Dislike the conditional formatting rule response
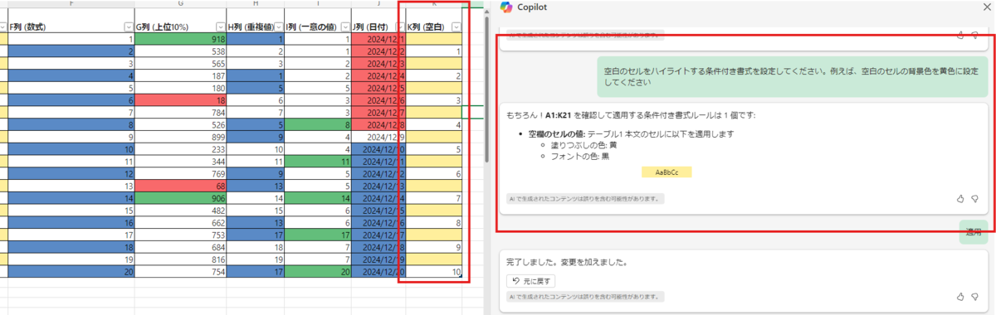Image resolution: width=996 pixels, height=315 pixels. point(975,199)
